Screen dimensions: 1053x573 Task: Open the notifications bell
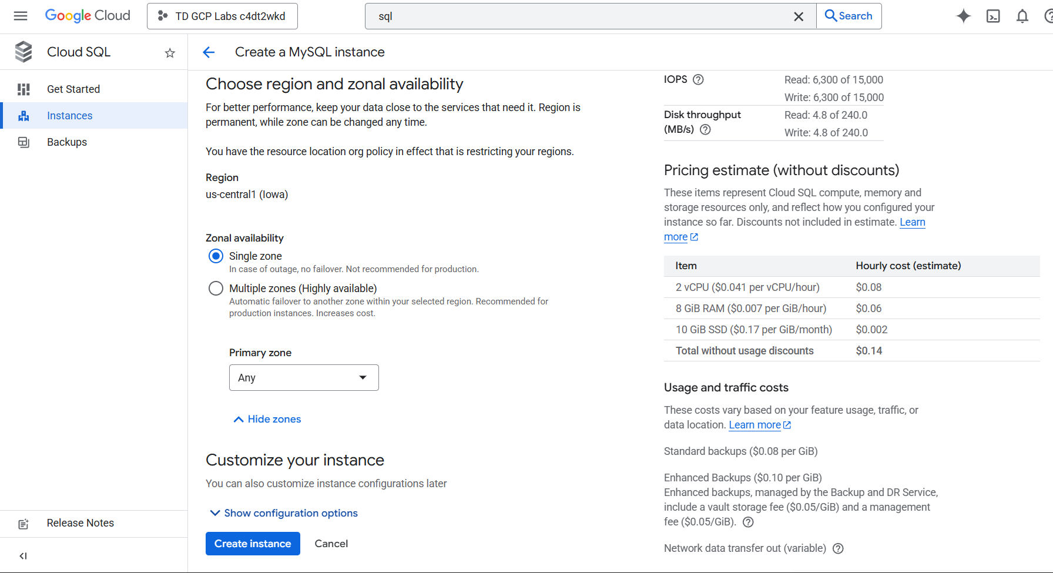coord(1022,16)
